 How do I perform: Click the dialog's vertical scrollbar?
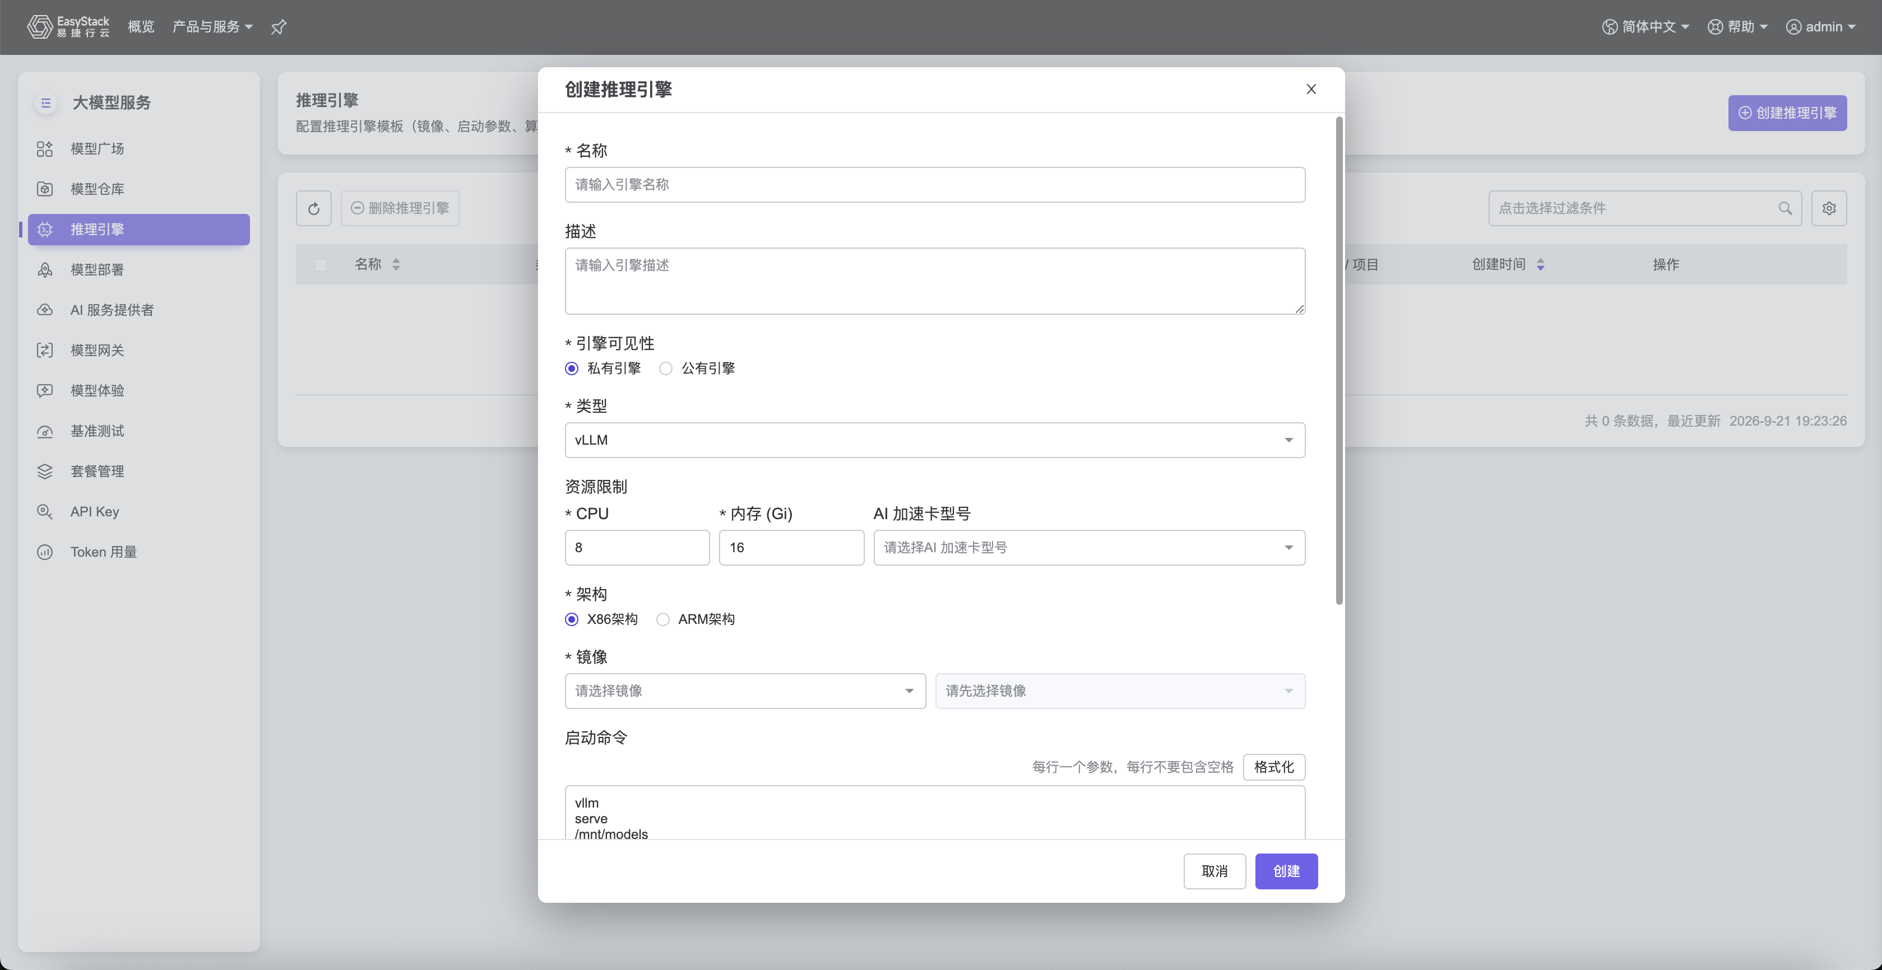pyautogui.click(x=1338, y=361)
